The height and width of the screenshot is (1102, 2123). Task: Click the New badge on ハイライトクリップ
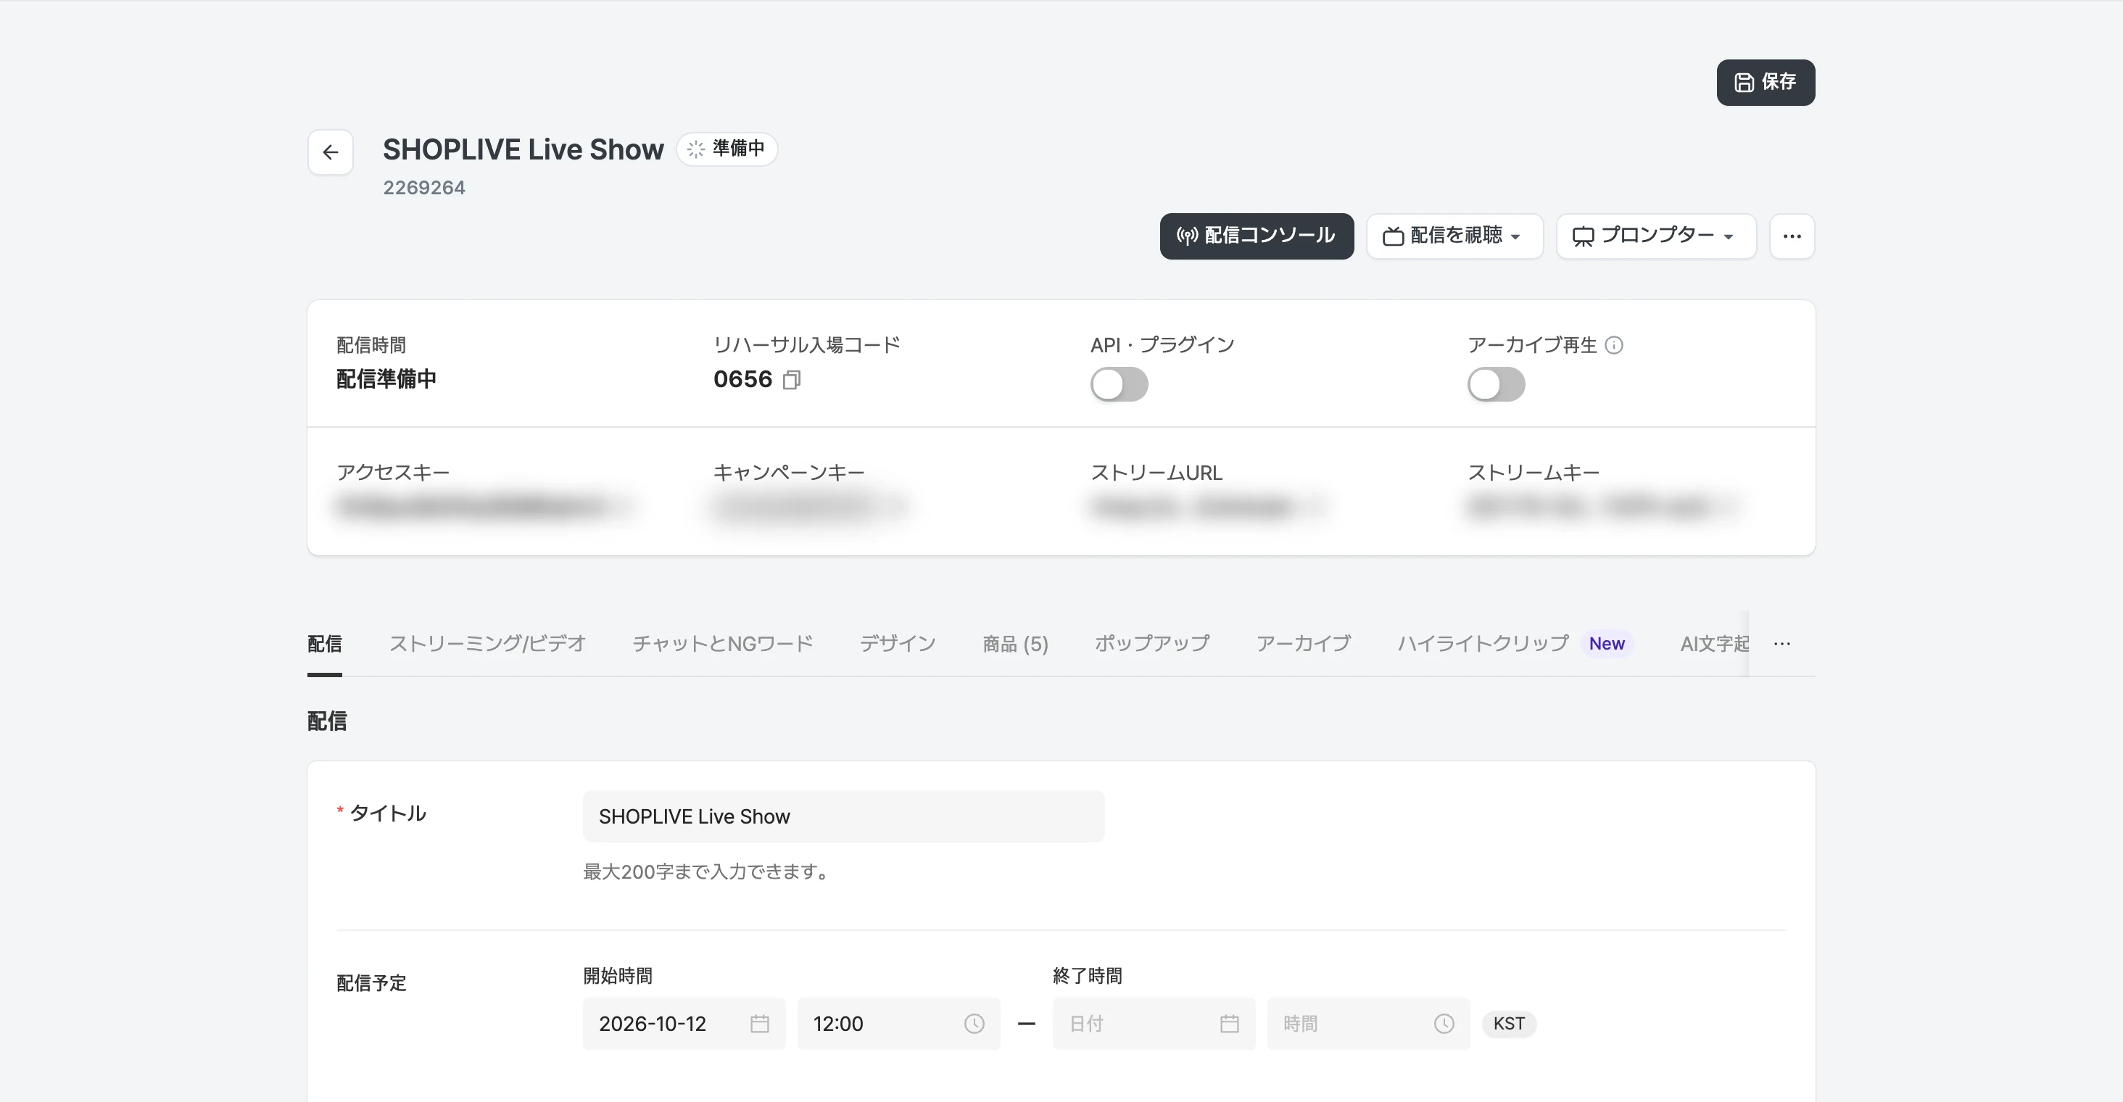[1606, 644]
